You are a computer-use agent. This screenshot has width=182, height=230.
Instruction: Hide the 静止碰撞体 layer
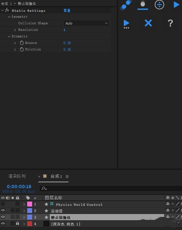[3, 217]
